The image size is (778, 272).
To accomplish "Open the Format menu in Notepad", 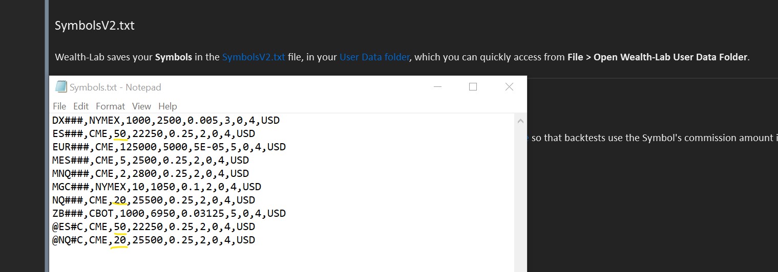I will click(x=110, y=106).
